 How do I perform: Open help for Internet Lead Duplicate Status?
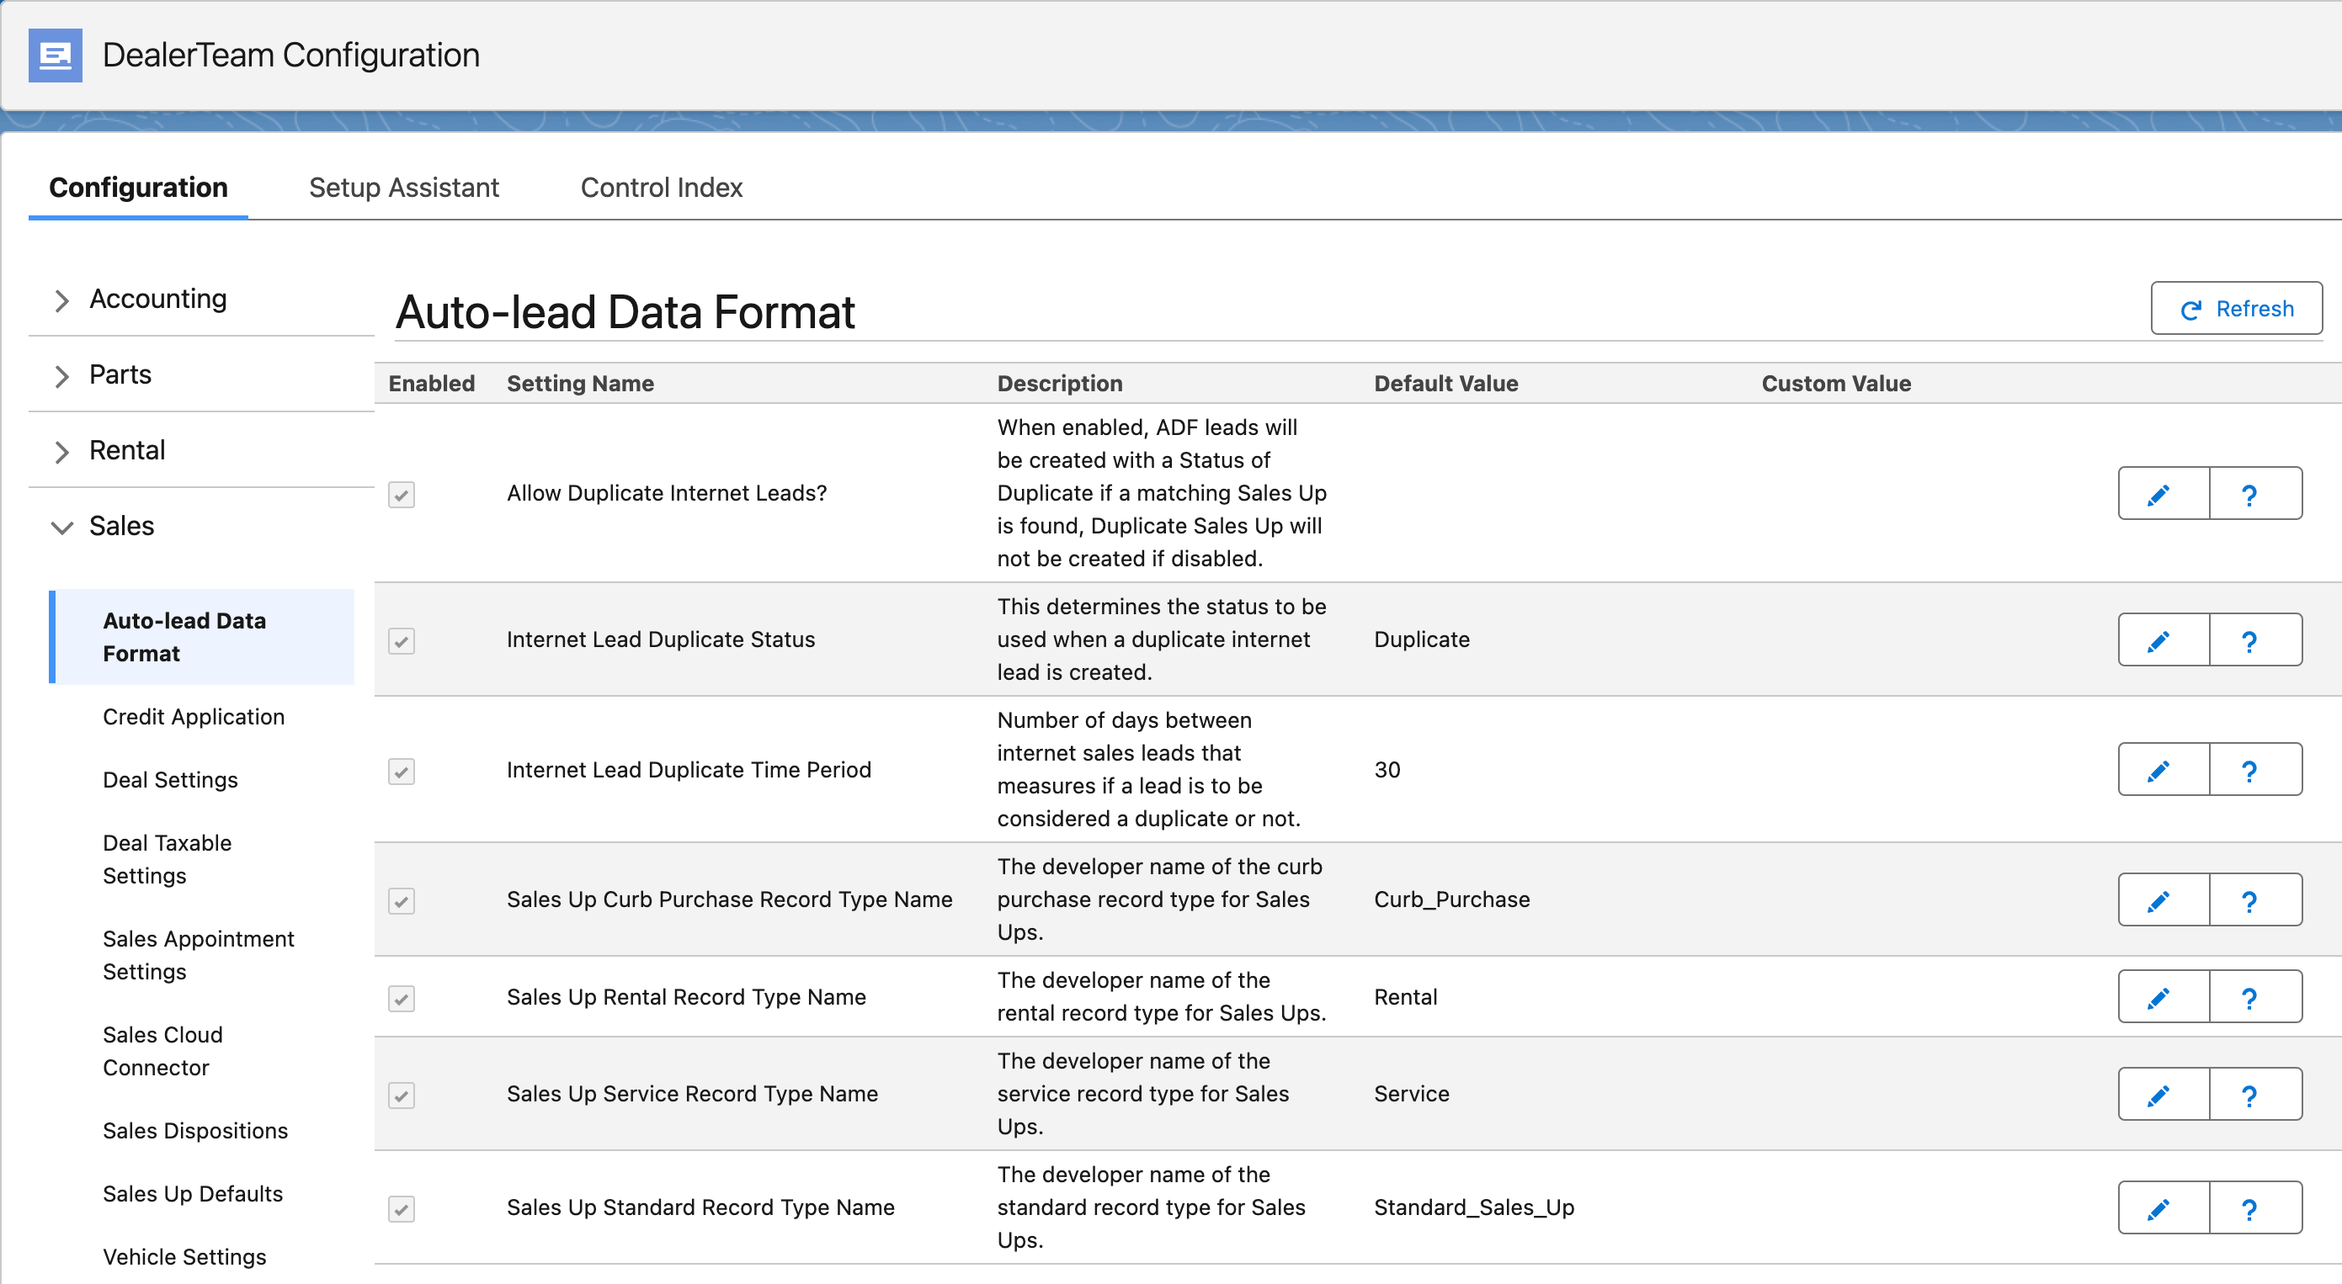(x=2255, y=639)
